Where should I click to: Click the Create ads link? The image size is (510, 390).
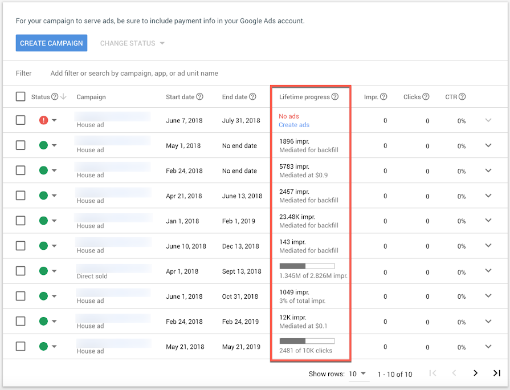click(294, 125)
